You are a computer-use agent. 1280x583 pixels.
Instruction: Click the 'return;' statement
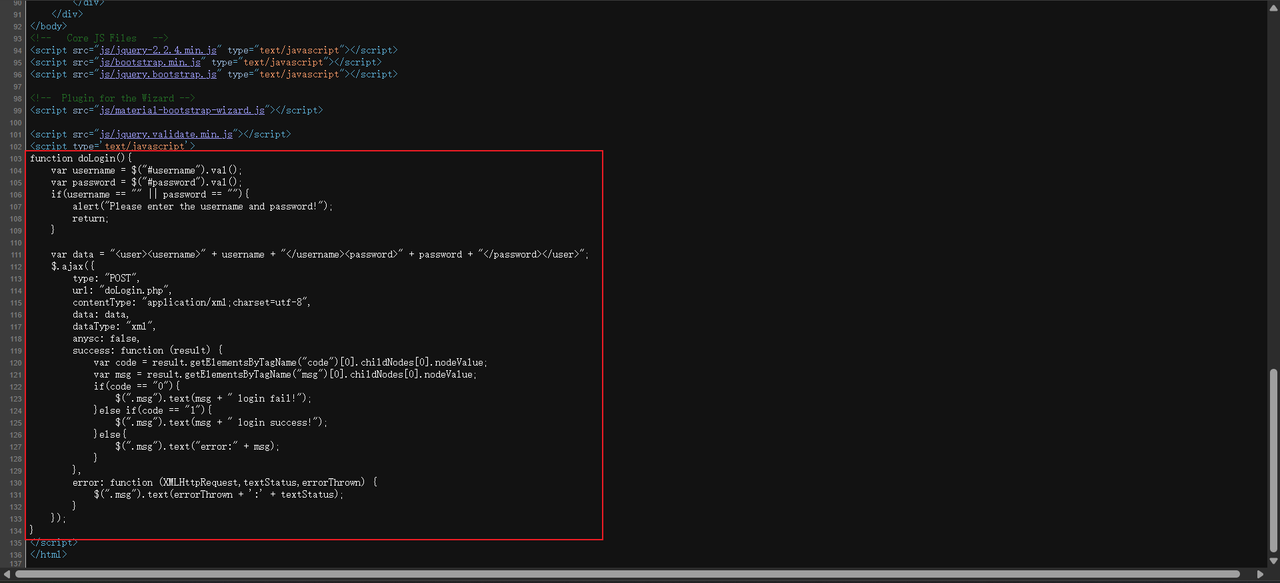pos(91,218)
